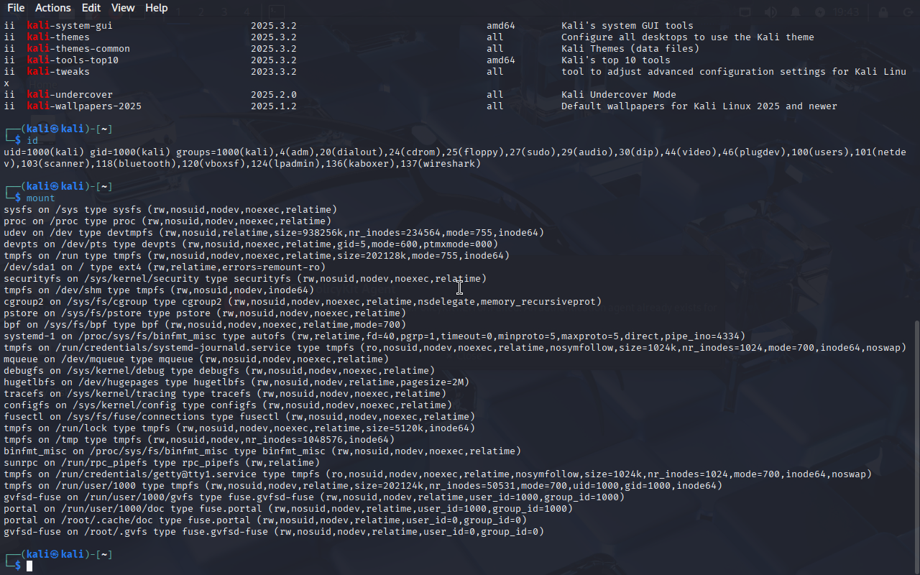Click 'uid=1000(kali)' in the id output
This screenshot has width=920, height=575.
tap(44, 152)
